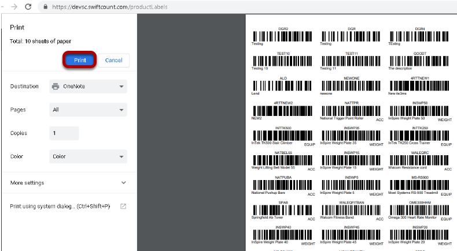Viewport: 457px width, 251px height.
Task: Click 'InTek TK250 Cross Trainer' text
Action: (x=409, y=143)
